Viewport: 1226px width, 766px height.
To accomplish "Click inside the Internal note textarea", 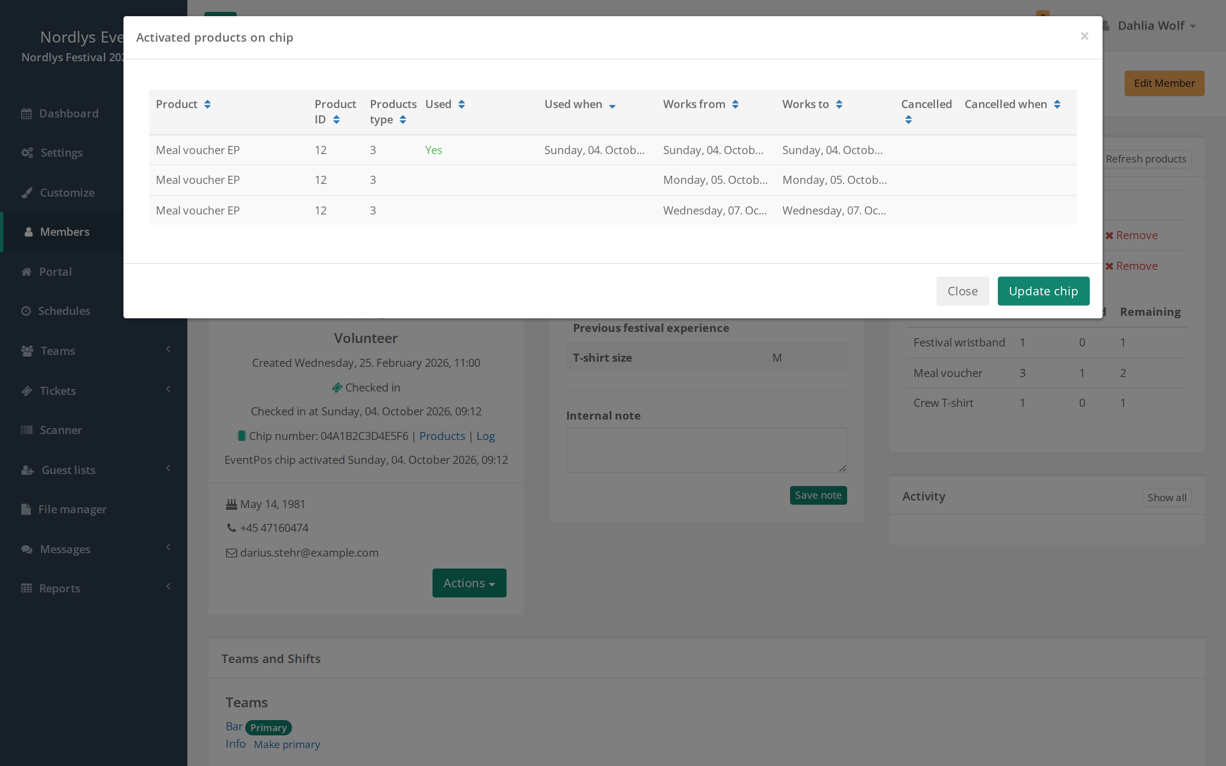I will click(x=706, y=450).
